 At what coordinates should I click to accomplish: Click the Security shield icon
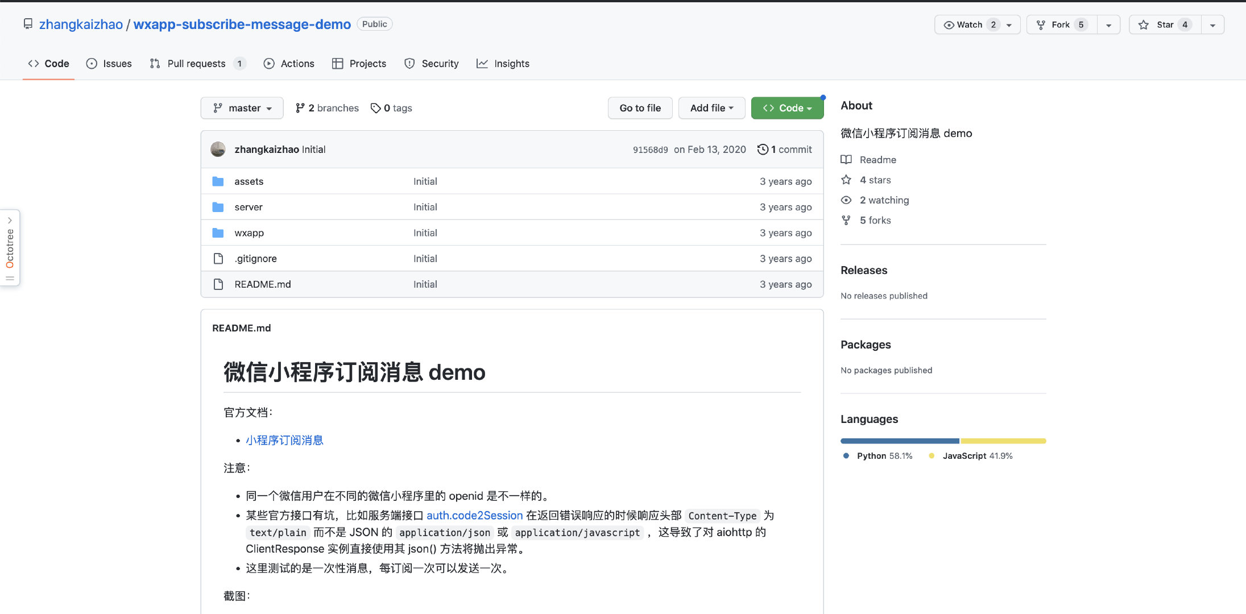pos(409,64)
